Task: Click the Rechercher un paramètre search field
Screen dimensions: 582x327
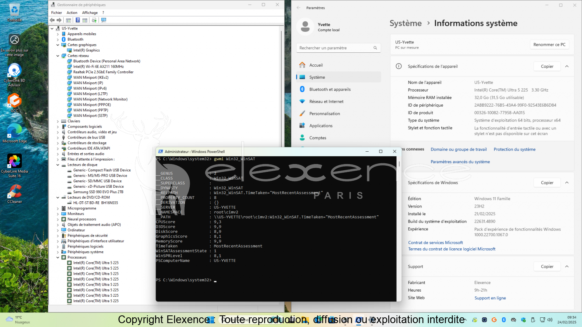Action: [338, 48]
